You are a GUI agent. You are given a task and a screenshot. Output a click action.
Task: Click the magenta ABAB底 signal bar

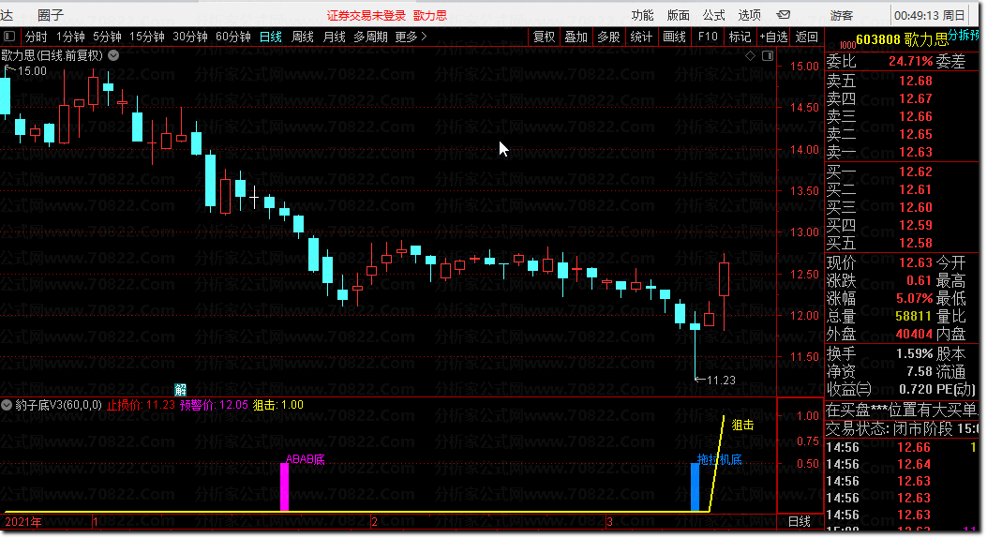point(285,487)
